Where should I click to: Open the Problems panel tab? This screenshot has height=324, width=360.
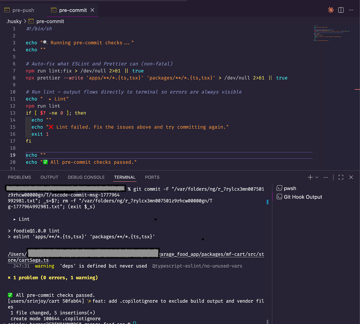(x=19, y=177)
